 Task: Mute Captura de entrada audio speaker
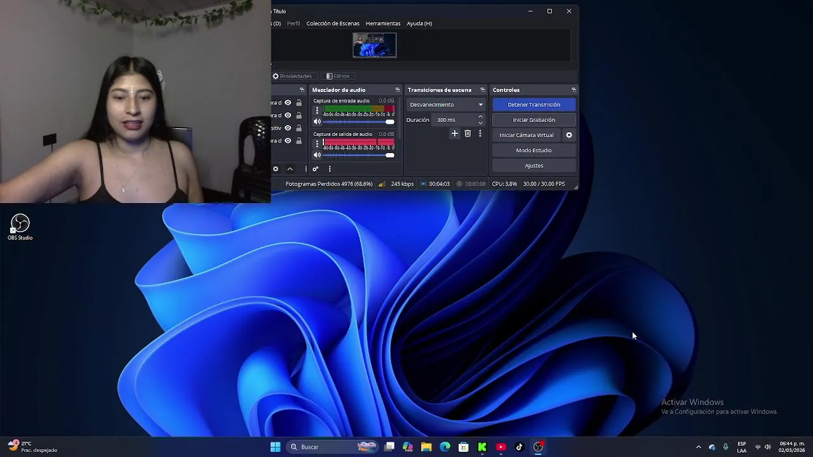(x=317, y=122)
